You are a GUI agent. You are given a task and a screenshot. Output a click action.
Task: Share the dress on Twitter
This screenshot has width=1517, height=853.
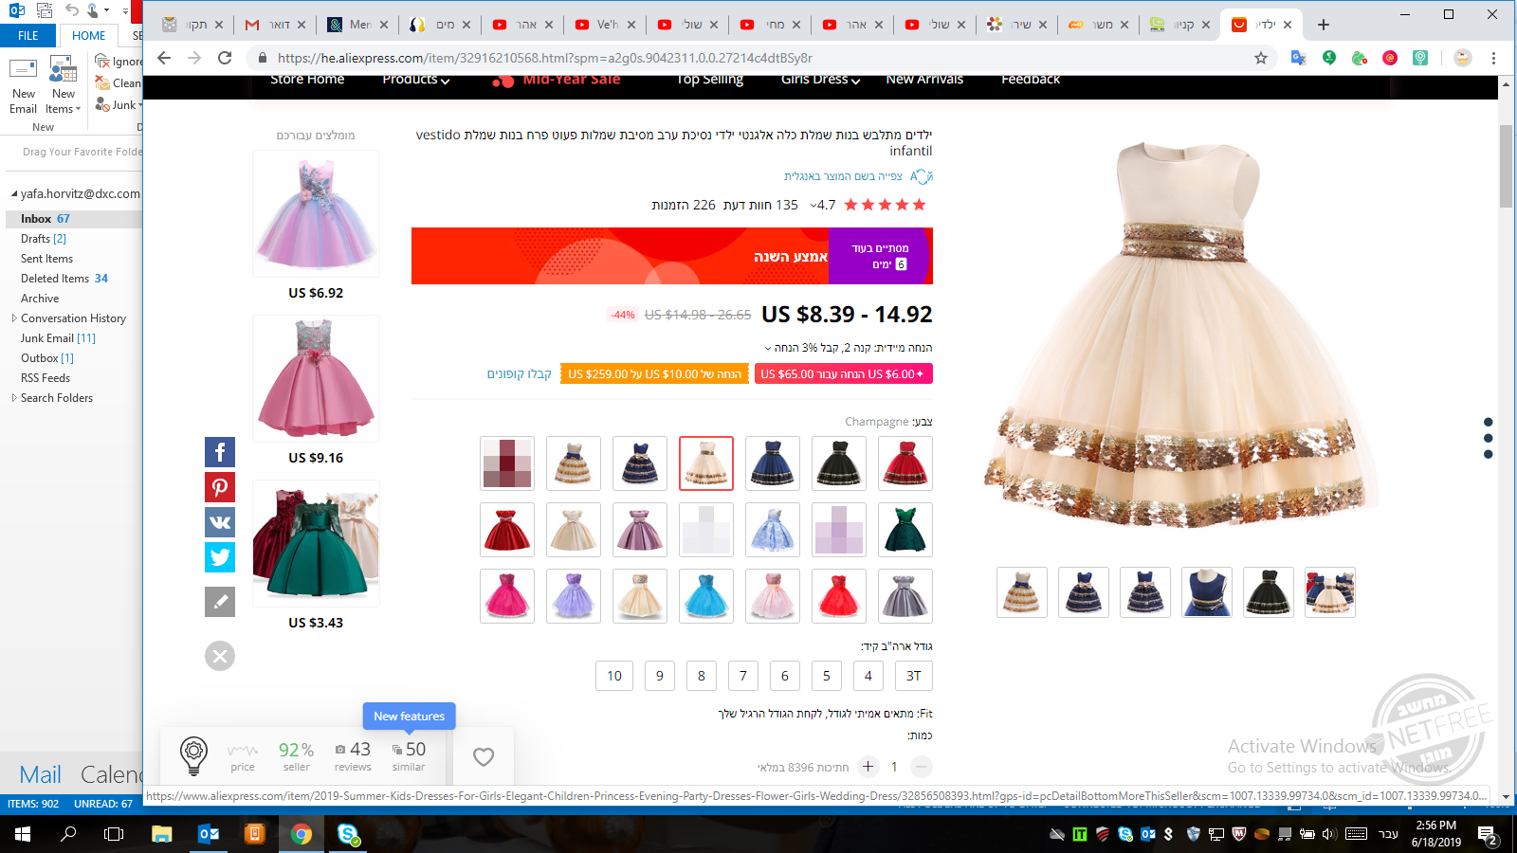219,557
